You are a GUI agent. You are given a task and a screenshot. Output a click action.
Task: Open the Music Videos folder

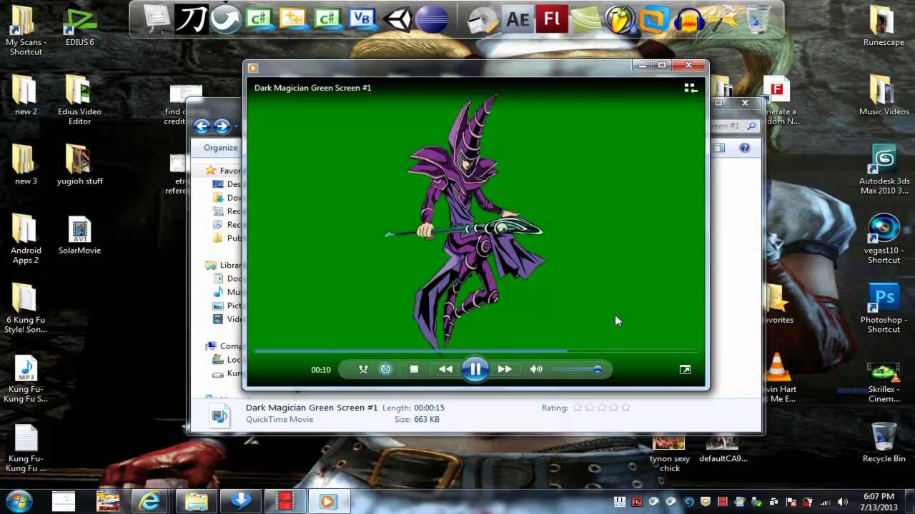pyautogui.click(x=884, y=96)
